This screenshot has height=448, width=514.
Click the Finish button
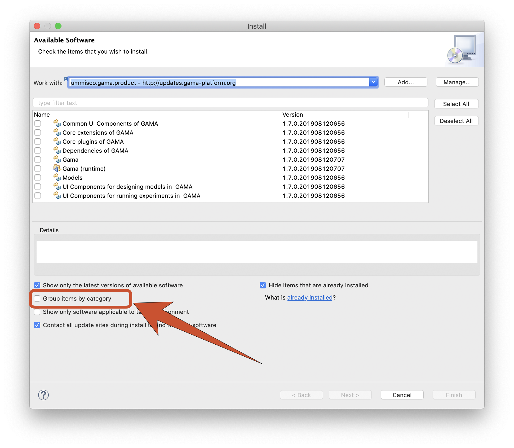[x=454, y=395]
